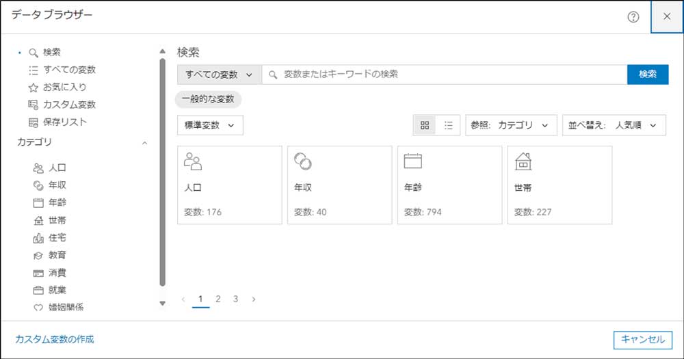Image resolution: width=684 pixels, height=359 pixels.
Task: Select the 住宅 category in sidebar
Action: pos(57,238)
